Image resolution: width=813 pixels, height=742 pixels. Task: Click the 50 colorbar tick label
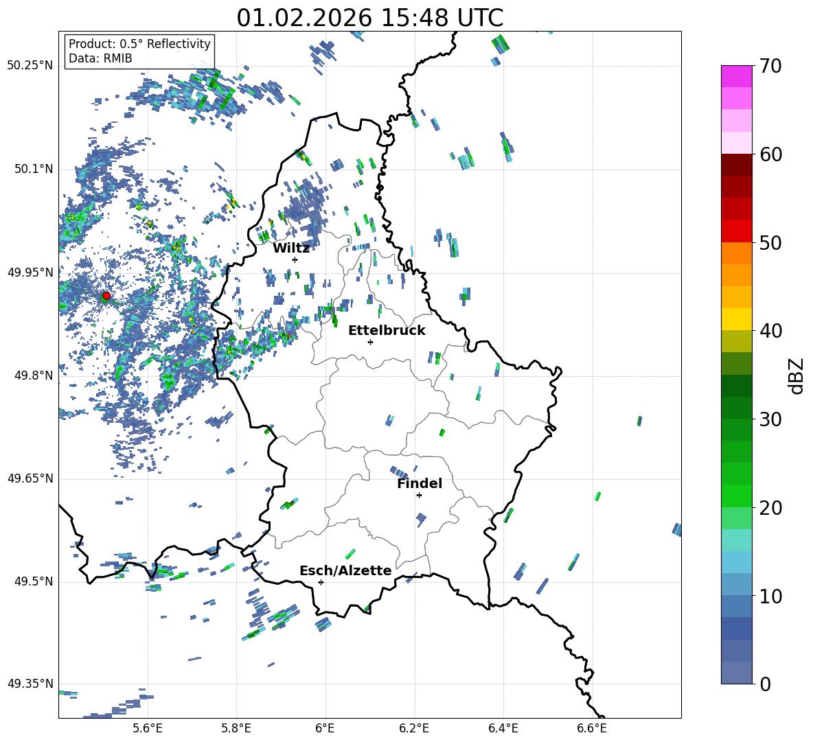[770, 243]
